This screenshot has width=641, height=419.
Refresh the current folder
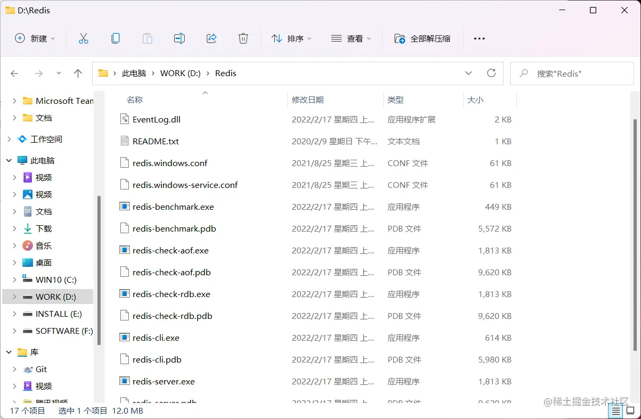point(491,73)
